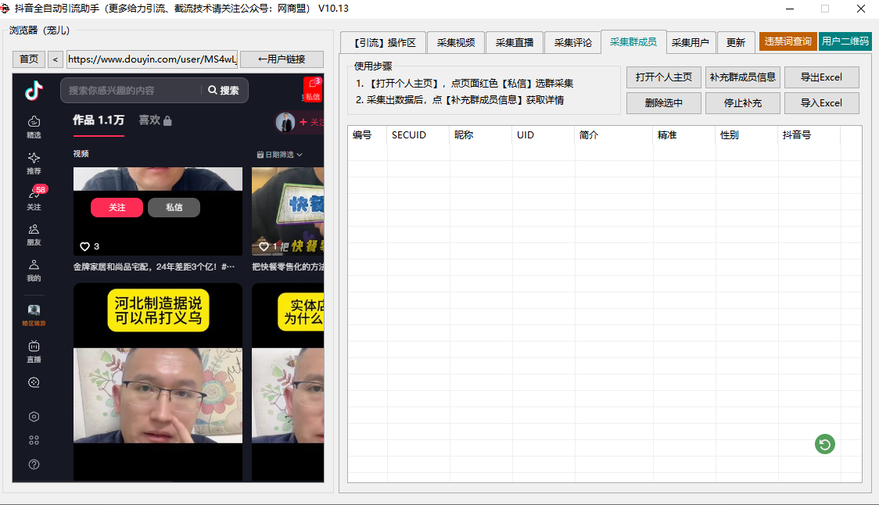
Task: Open the 直播 sidebar icon
Action: [x=34, y=352]
